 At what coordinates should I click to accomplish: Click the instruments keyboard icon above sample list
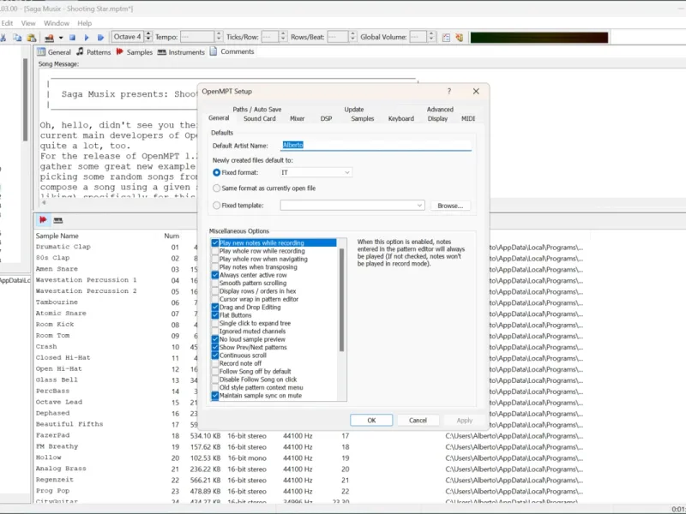pos(57,220)
